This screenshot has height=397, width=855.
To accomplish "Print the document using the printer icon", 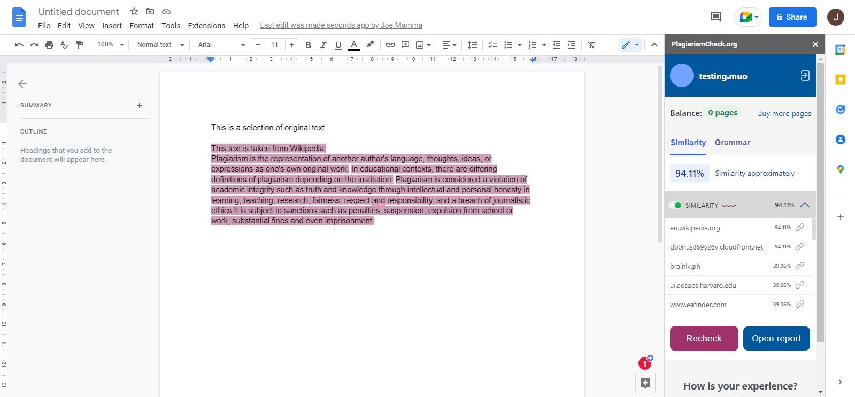I will 49,45.
